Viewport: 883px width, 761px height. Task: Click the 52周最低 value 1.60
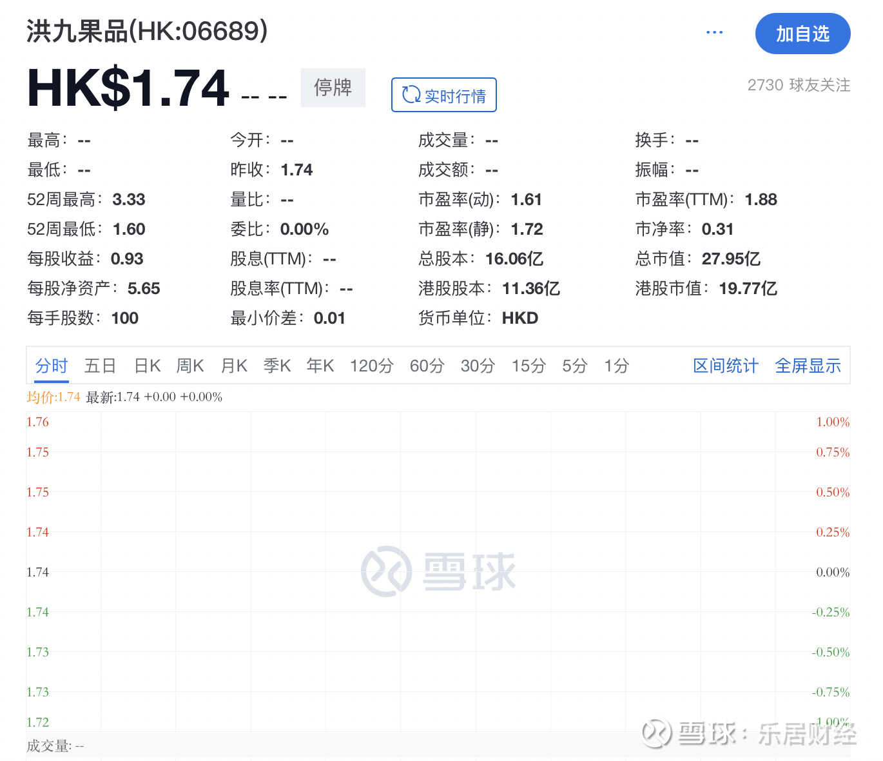pyautogui.click(x=129, y=230)
